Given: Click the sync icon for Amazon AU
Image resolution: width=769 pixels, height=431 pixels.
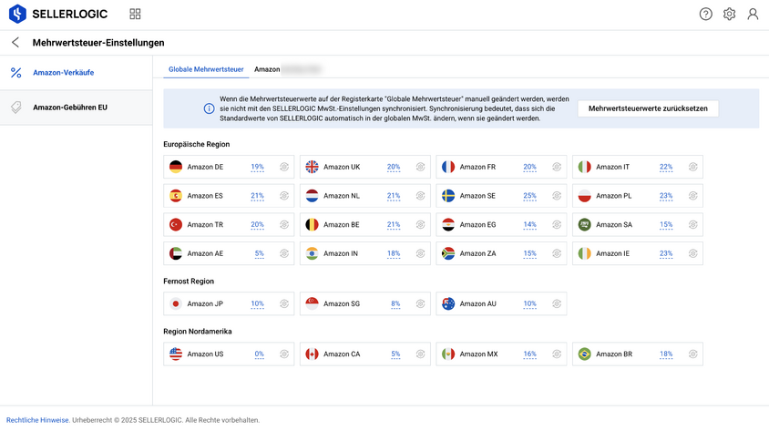Looking at the screenshot, I should click(557, 303).
